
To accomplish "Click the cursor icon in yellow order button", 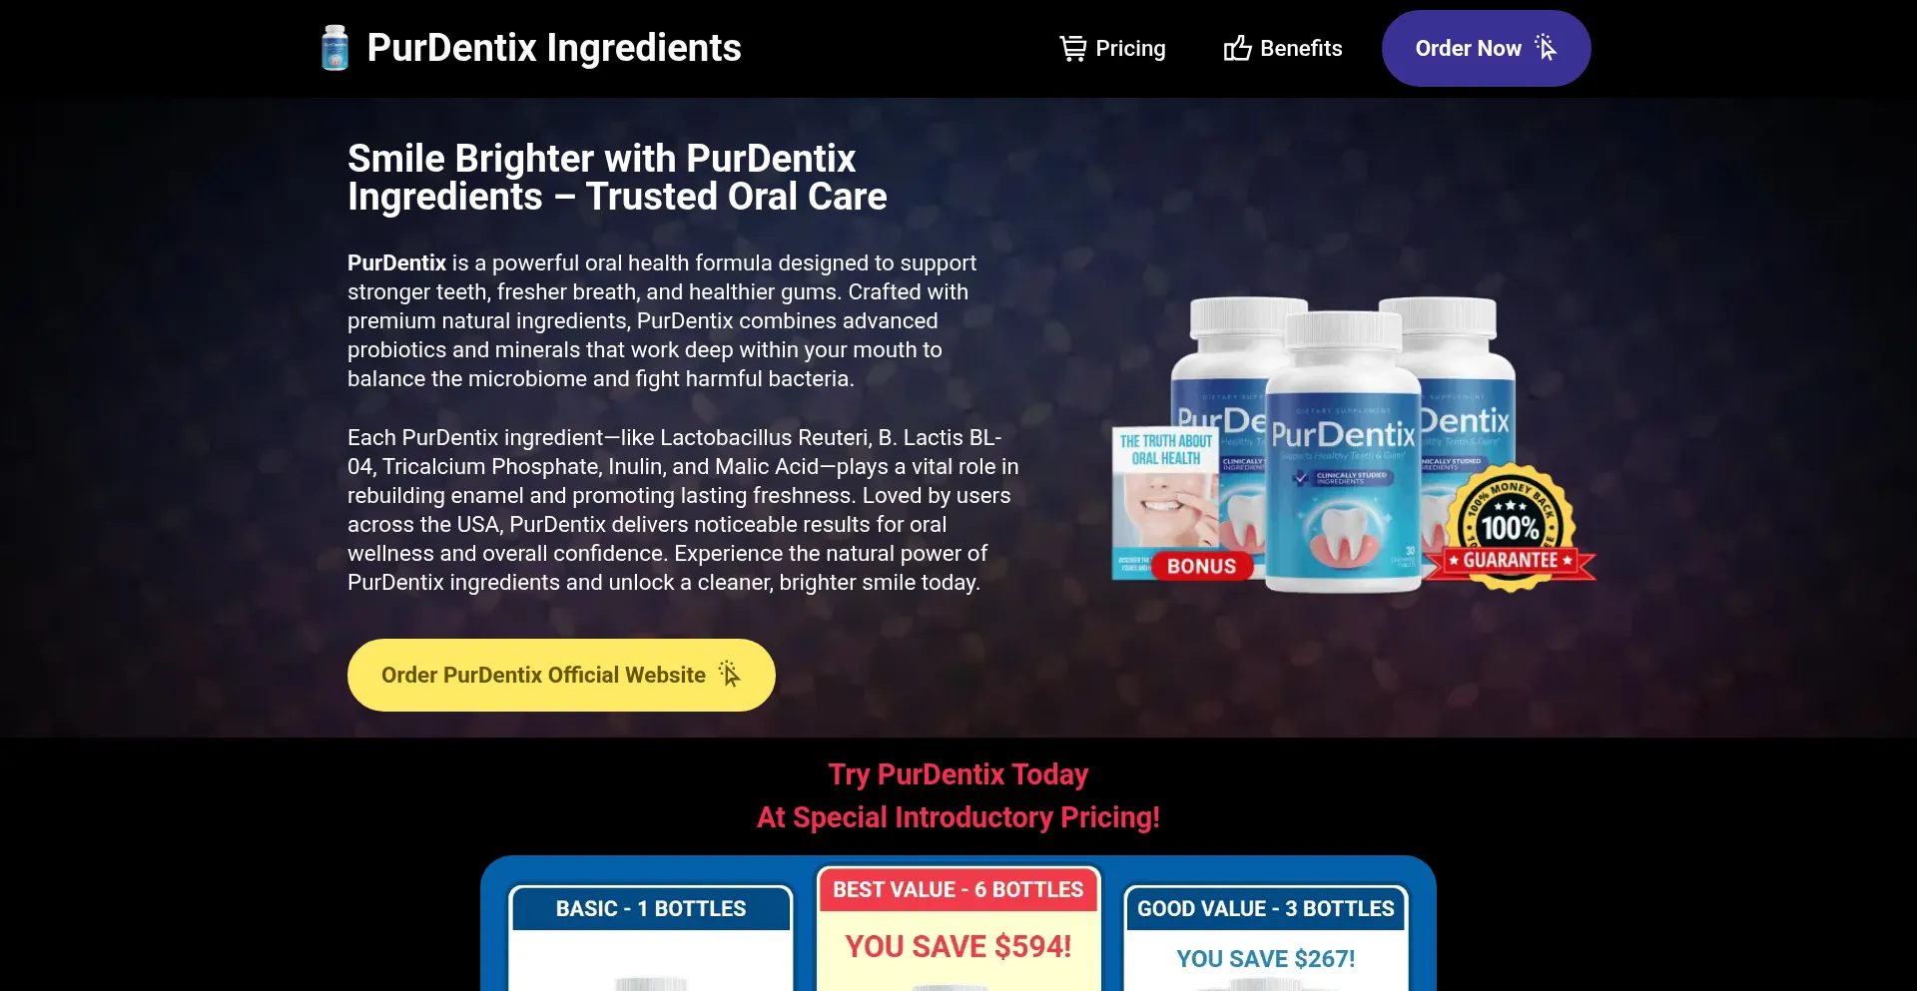I will tap(730, 674).
